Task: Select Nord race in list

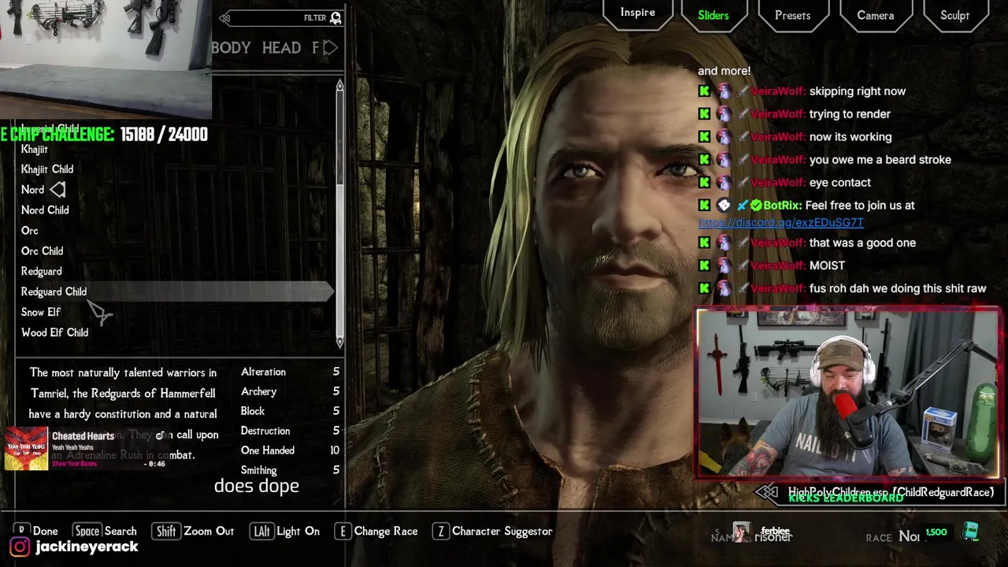Action: [x=32, y=190]
